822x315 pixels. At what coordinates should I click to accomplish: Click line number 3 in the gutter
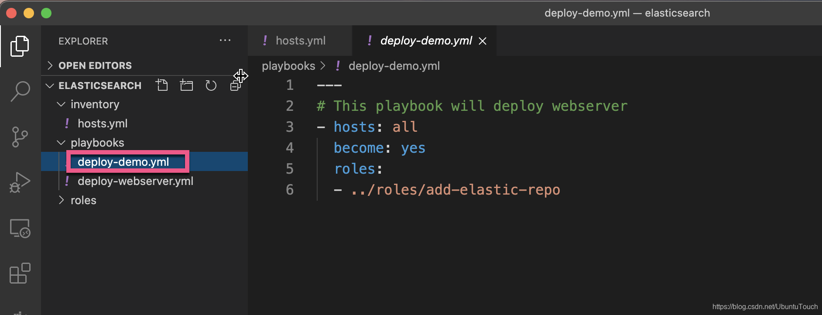click(x=290, y=127)
